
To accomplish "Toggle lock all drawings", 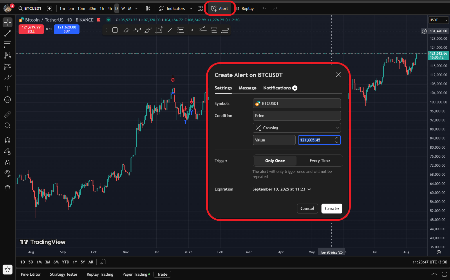I will click(8, 162).
